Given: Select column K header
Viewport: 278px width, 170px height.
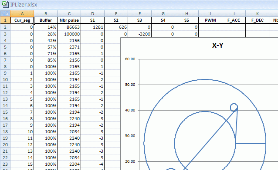Looking at the screenshot, I should 257,13.
